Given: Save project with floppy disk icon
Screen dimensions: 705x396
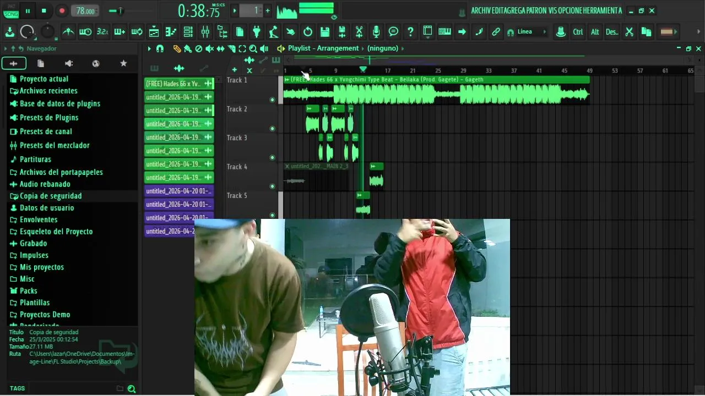Looking at the screenshot, I should point(325,32).
